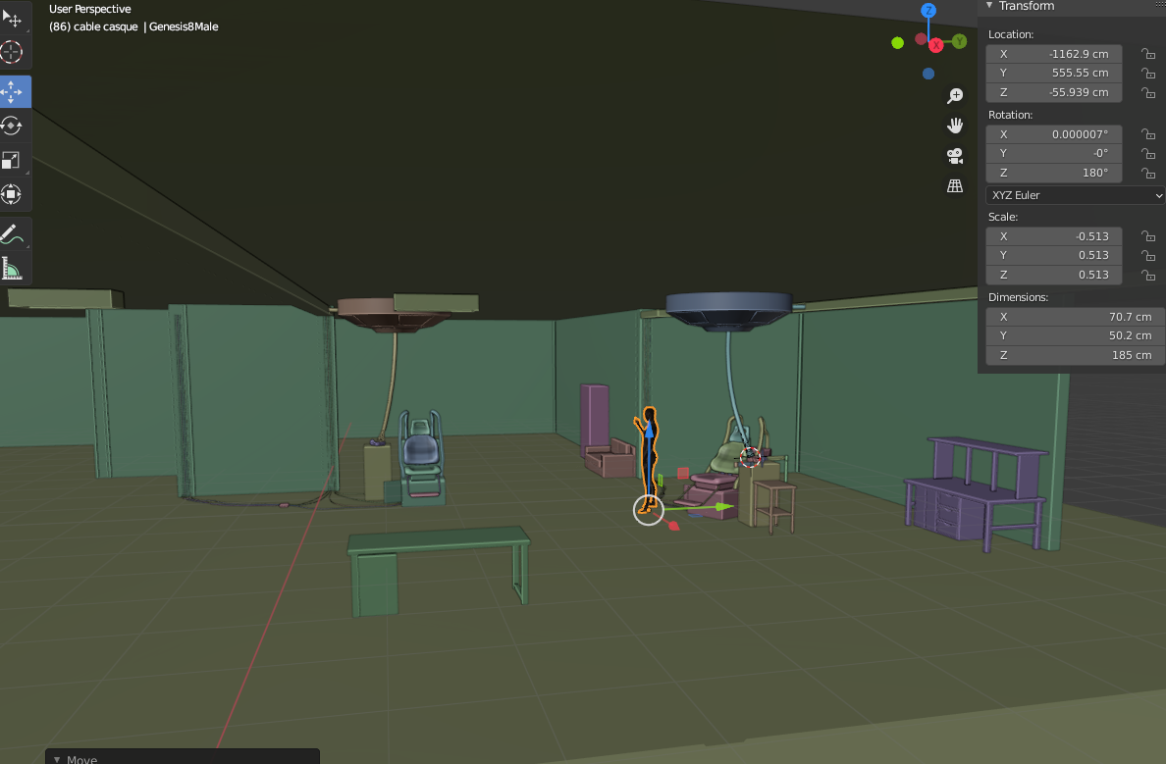Click the Pan view hand icon
The image size is (1166, 764).
tap(954, 126)
